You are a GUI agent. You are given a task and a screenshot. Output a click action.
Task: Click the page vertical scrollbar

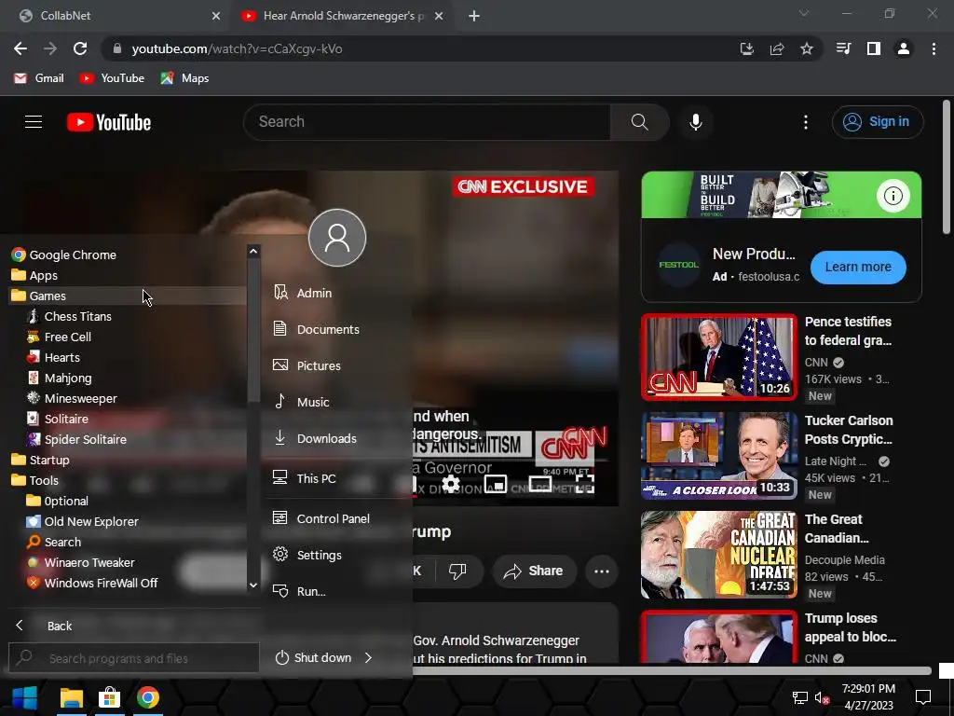click(x=947, y=167)
